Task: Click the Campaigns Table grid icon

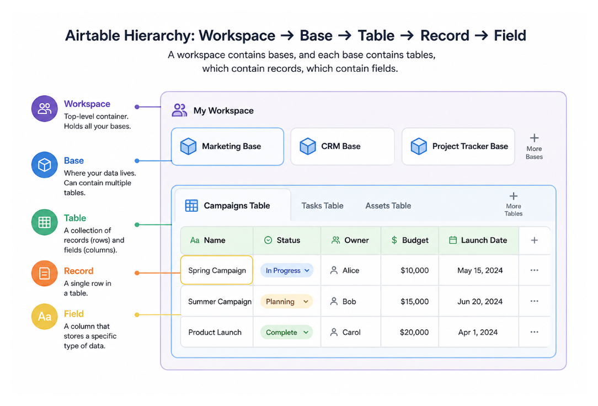Action: click(191, 205)
